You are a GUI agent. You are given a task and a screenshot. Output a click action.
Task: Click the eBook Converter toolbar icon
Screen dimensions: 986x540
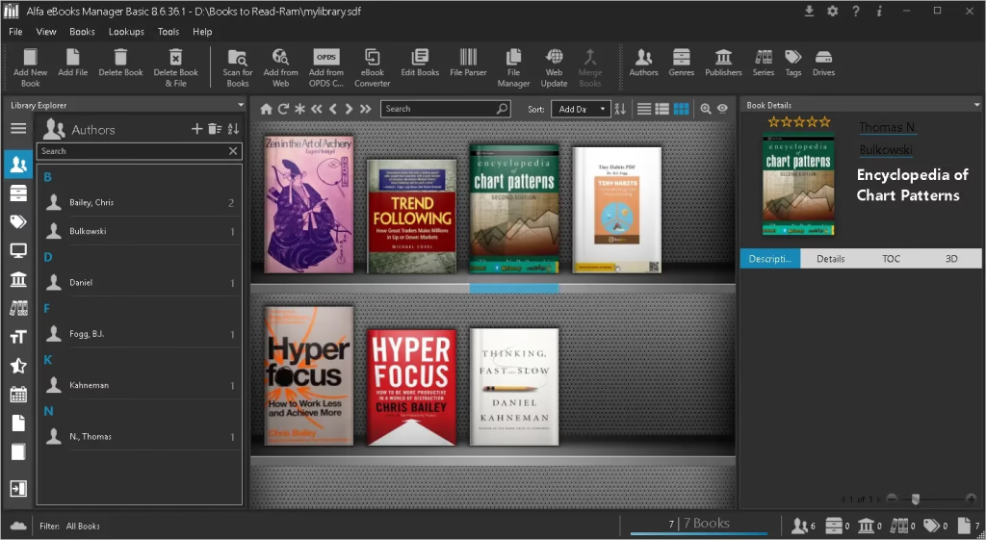pos(372,58)
